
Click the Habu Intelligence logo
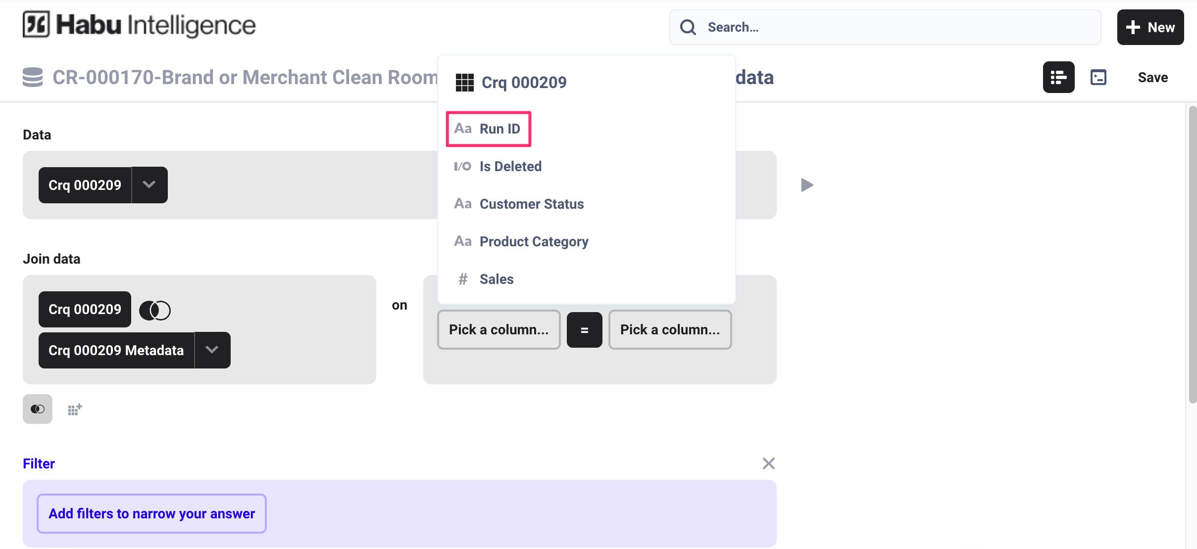coord(139,25)
